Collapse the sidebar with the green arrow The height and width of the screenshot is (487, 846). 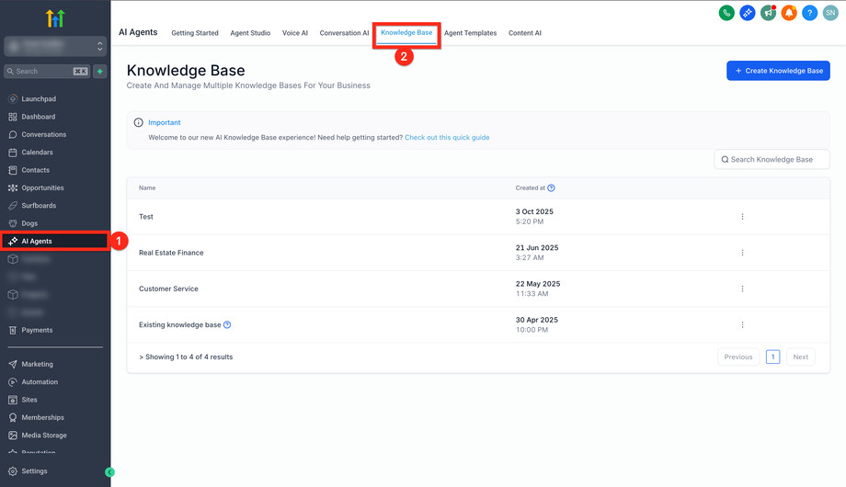click(109, 472)
